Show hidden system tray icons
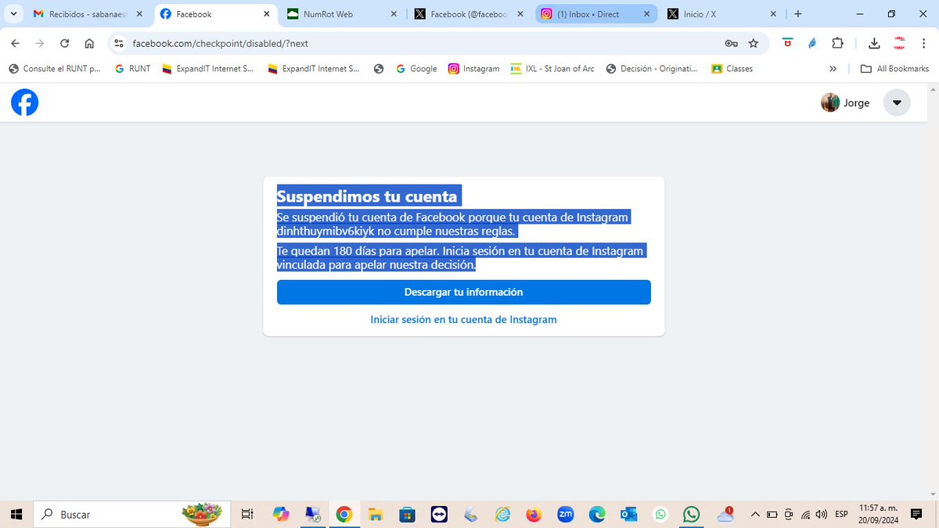This screenshot has height=528, width=939. (x=755, y=514)
